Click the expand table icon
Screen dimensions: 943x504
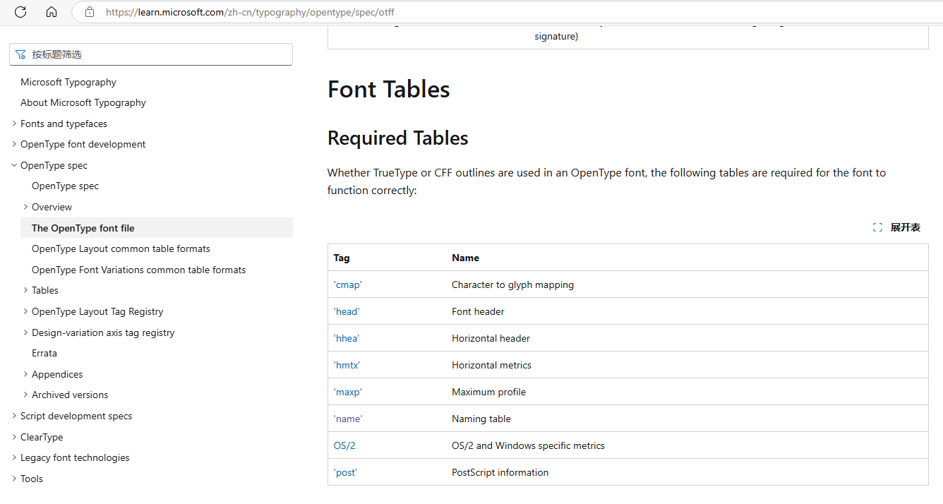877,227
